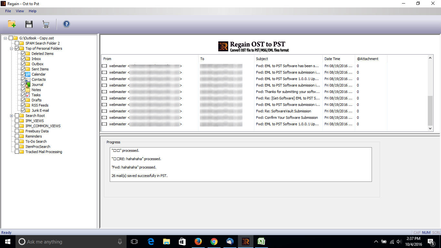Select the Freebusy Data folder
Image resolution: width=441 pixels, height=248 pixels.
coord(37,131)
